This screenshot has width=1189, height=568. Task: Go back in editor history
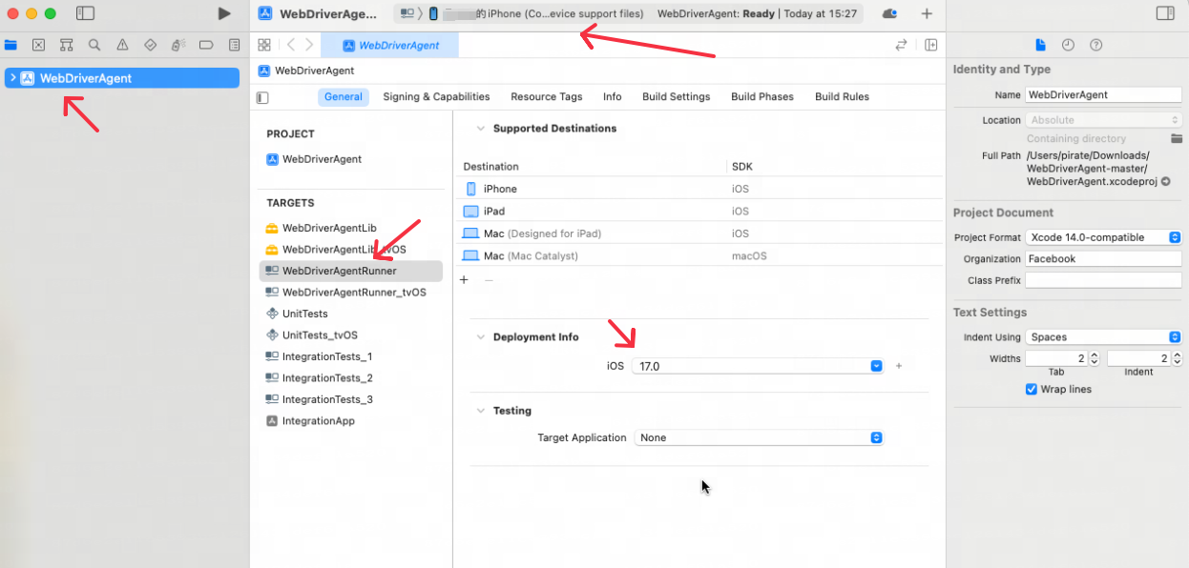coord(291,45)
